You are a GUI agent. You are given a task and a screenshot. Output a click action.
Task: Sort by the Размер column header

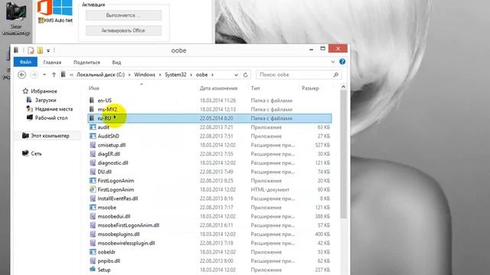[310, 89]
